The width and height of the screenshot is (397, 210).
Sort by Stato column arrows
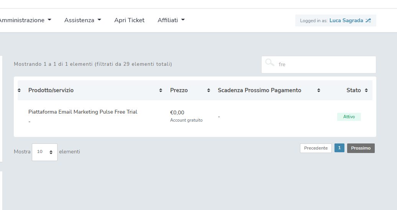(366, 90)
